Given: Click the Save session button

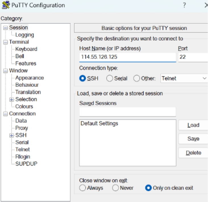Looking at the screenshot, I should tap(193, 139).
